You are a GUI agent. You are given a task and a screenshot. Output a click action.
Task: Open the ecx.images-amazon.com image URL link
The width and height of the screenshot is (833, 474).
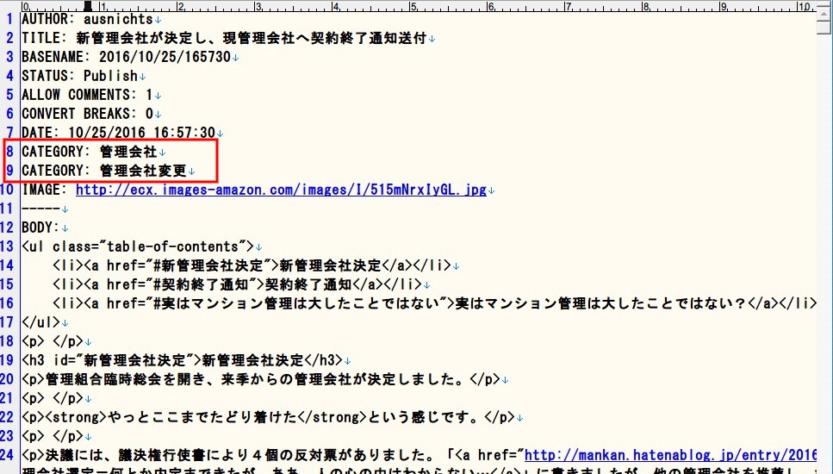click(281, 190)
